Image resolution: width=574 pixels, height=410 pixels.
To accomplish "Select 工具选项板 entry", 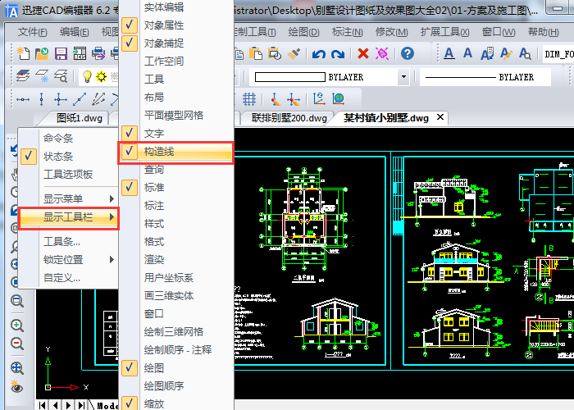I will [68, 174].
